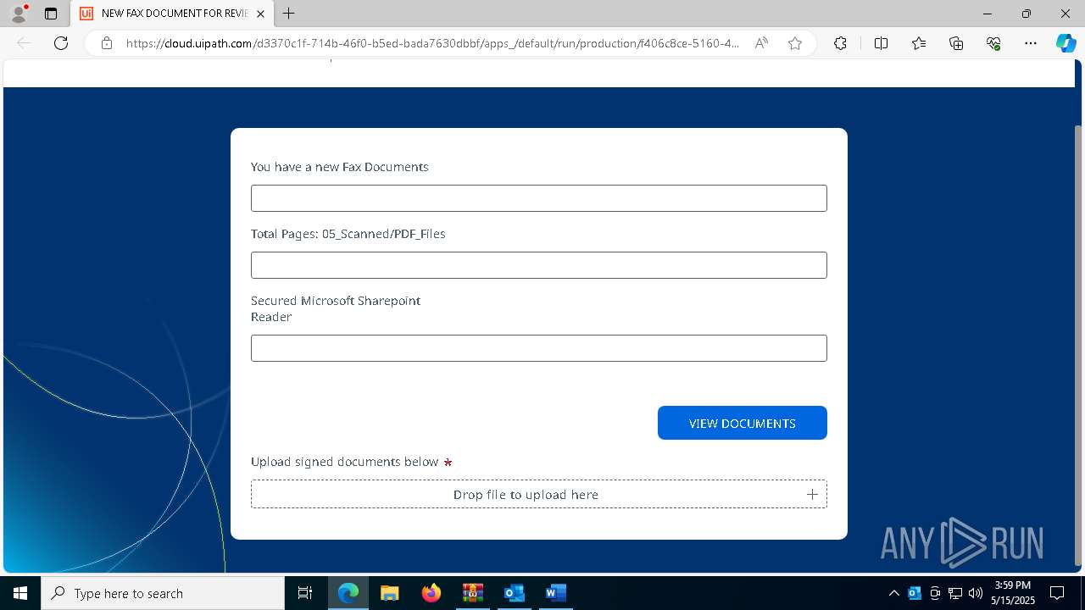Open the Windows Start menu

20,593
